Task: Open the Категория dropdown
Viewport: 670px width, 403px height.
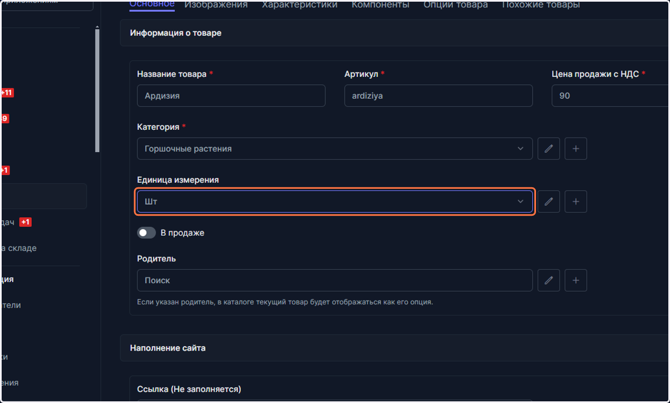Action: 334,149
